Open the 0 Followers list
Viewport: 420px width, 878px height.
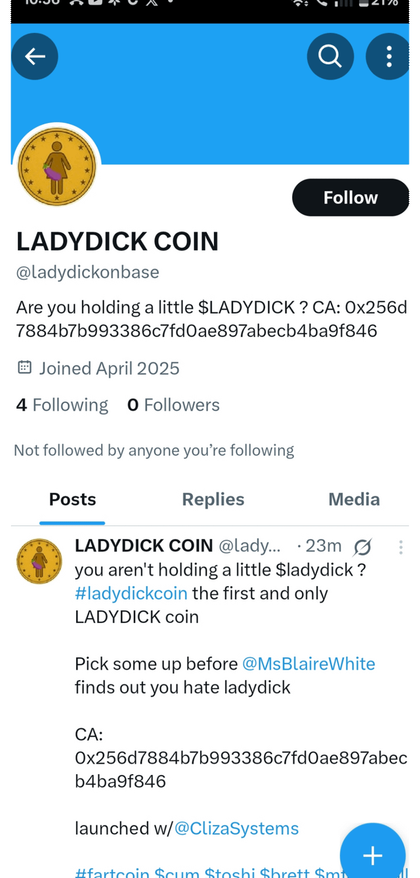(173, 405)
